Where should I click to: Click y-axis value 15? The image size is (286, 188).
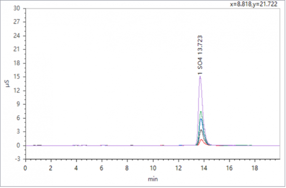(17, 77)
